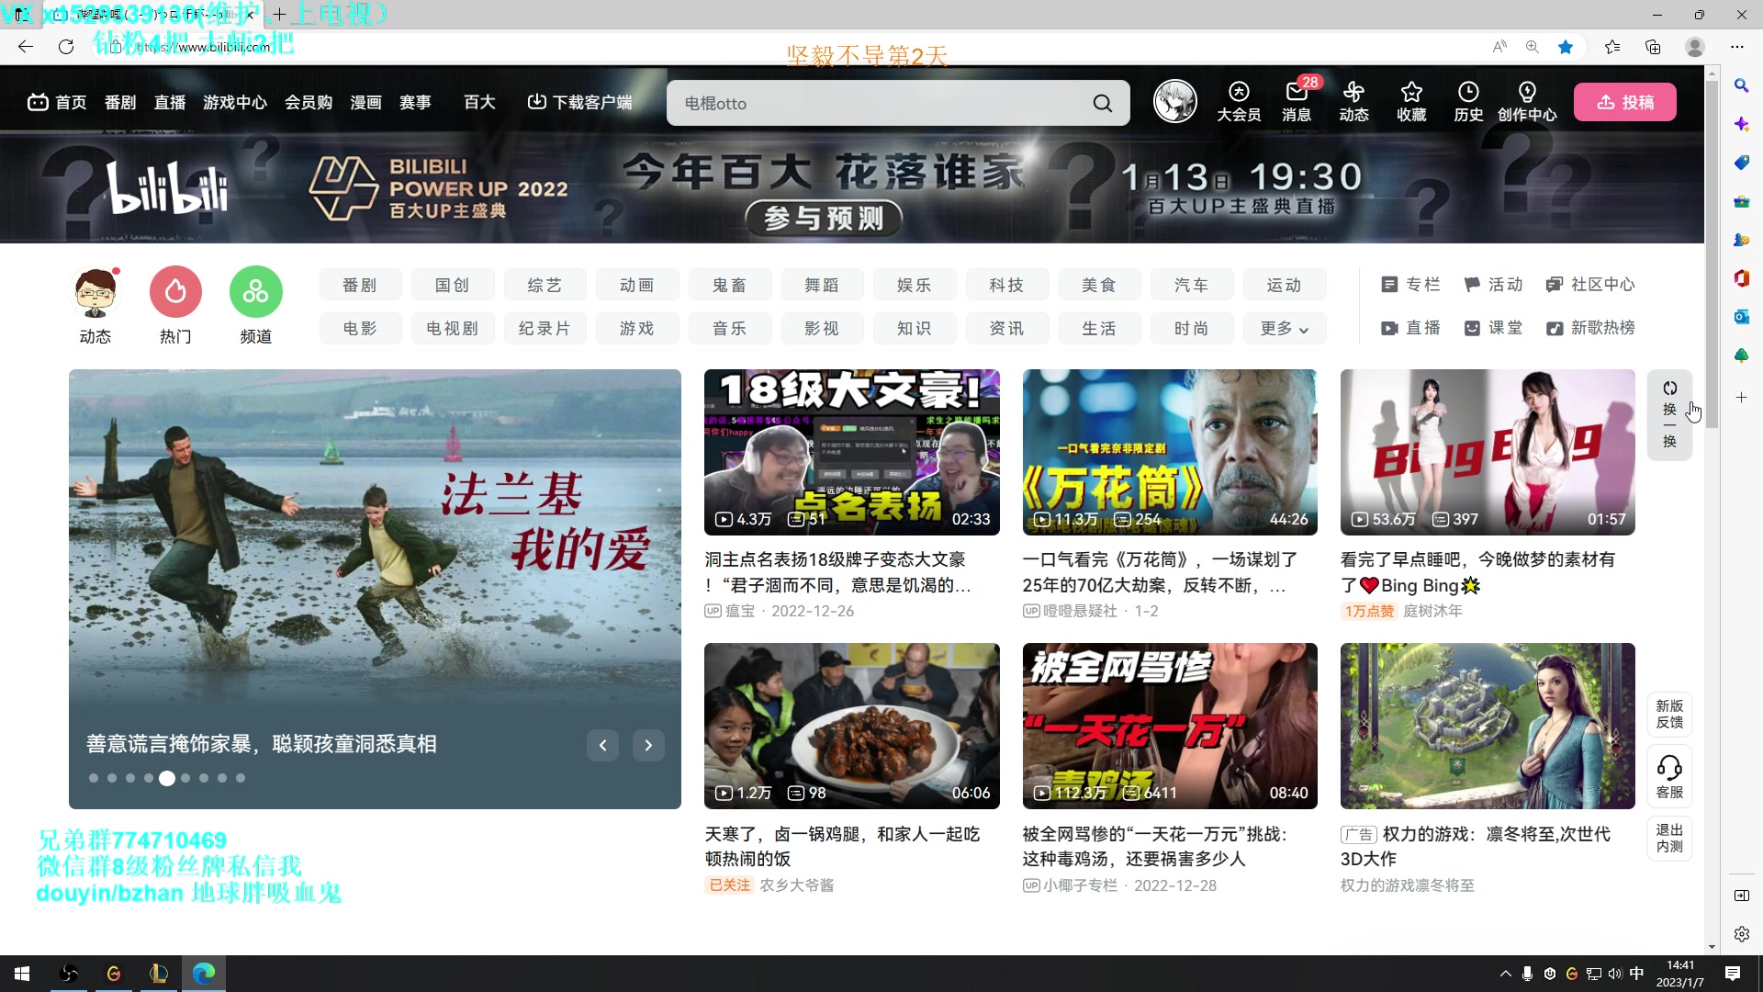1763x992 pixels.
Task: Click browser refresh button
Action: 66,47
